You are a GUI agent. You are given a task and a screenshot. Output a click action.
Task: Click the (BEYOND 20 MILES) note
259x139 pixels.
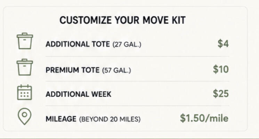[110, 119]
